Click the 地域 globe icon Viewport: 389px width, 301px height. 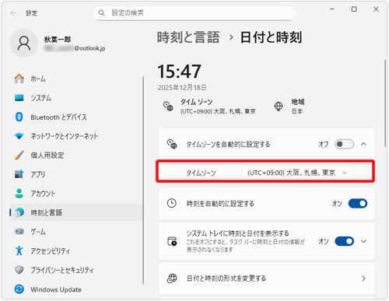click(279, 107)
